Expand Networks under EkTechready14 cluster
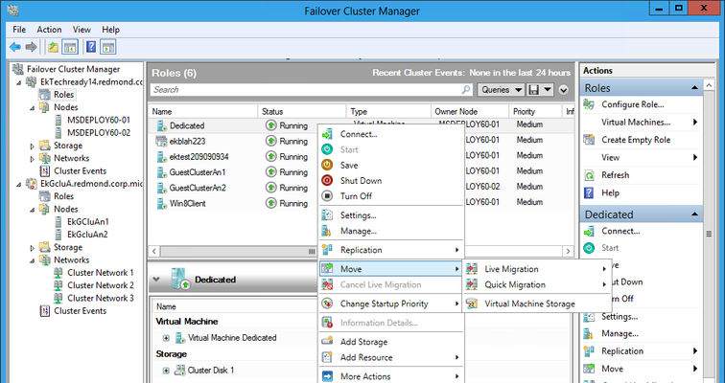 pyautogui.click(x=32, y=159)
